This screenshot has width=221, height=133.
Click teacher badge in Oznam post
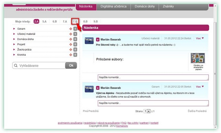click(98, 88)
